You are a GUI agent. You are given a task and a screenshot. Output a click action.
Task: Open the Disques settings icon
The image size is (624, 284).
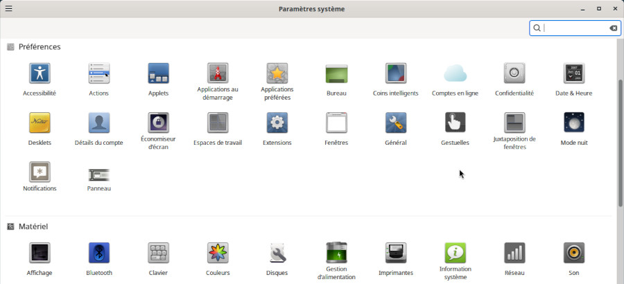click(x=277, y=253)
